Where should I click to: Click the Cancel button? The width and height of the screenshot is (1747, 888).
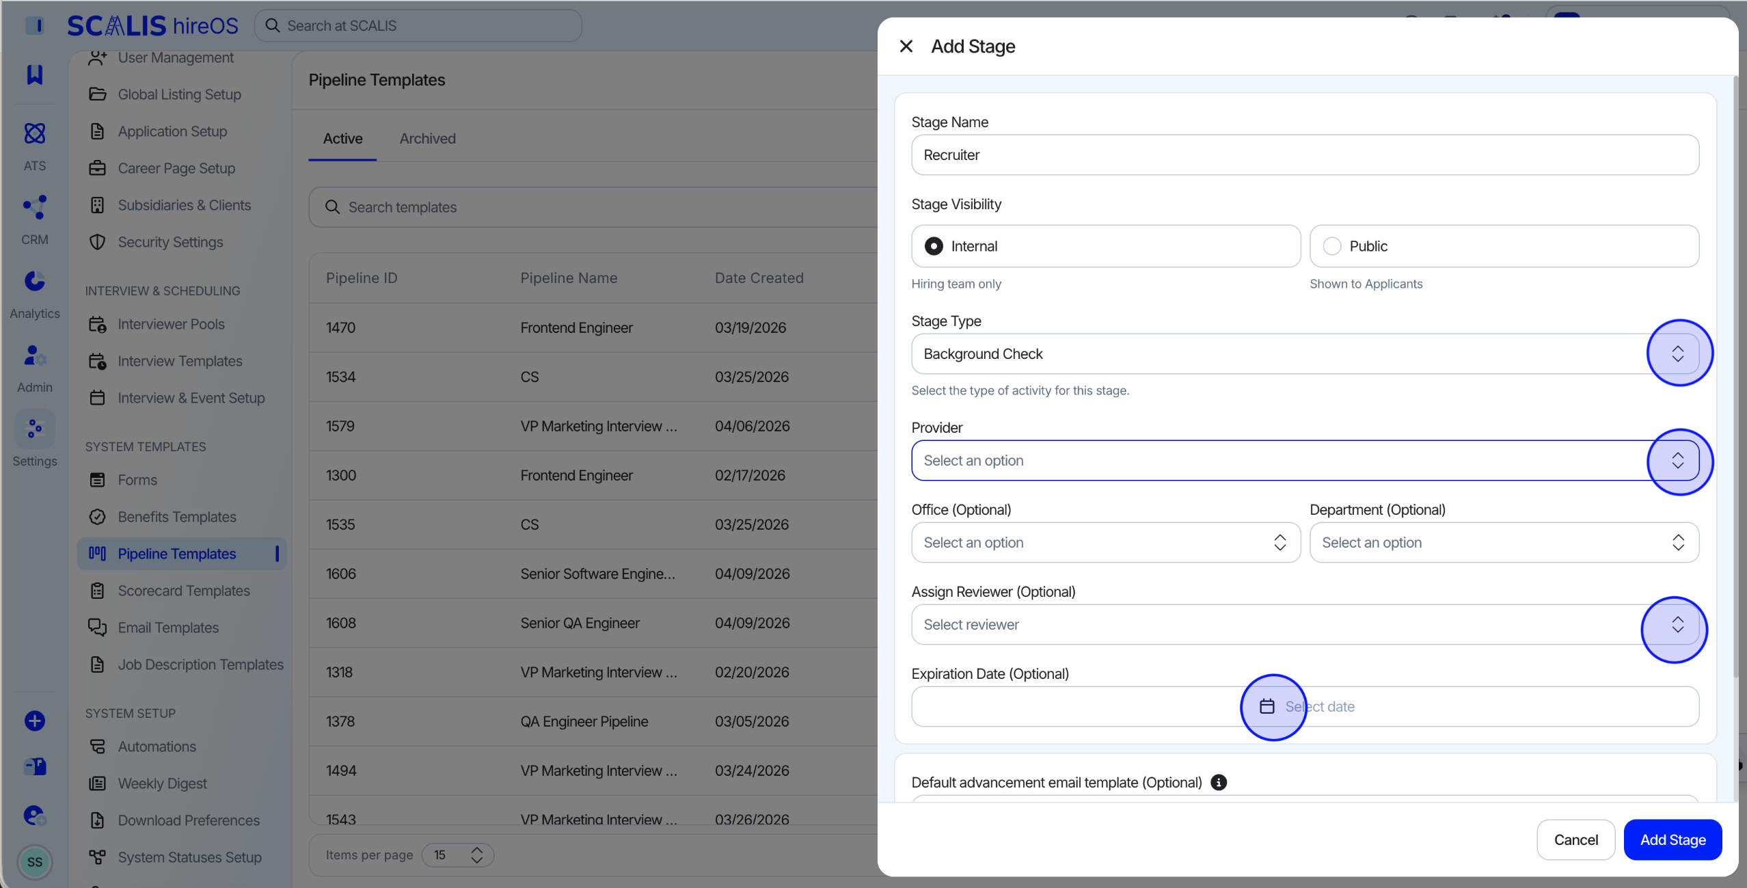click(x=1576, y=839)
